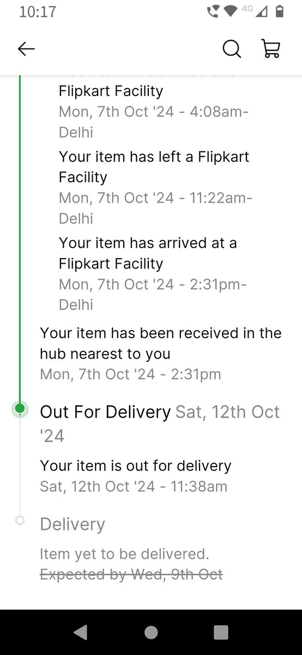
Task: Tap the Wi-Fi signal status icon
Action: tap(232, 11)
